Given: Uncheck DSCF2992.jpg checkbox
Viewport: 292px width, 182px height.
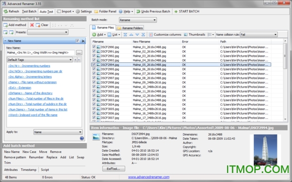Looking at the screenshot, I should point(94,56).
